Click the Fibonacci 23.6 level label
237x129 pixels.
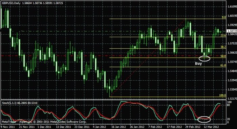point(223,35)
